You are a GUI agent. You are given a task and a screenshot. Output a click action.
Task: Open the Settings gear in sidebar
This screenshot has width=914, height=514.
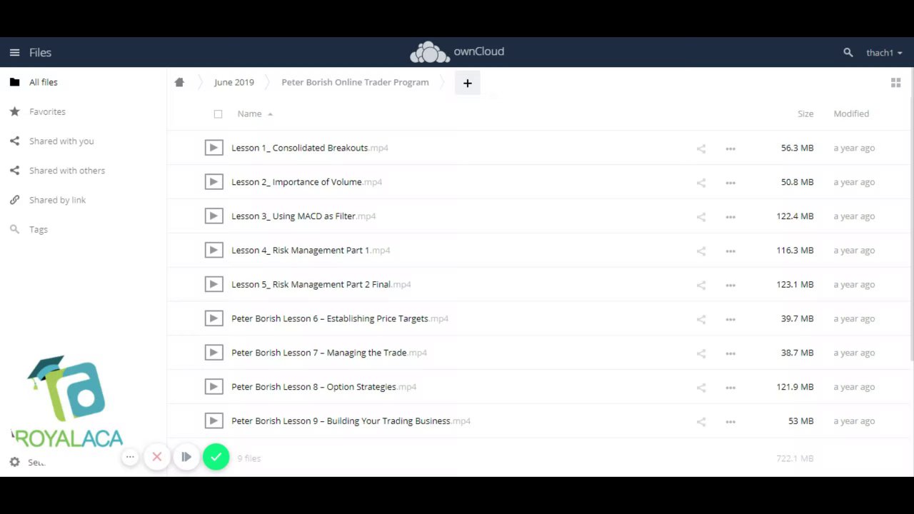click(14, 462)
